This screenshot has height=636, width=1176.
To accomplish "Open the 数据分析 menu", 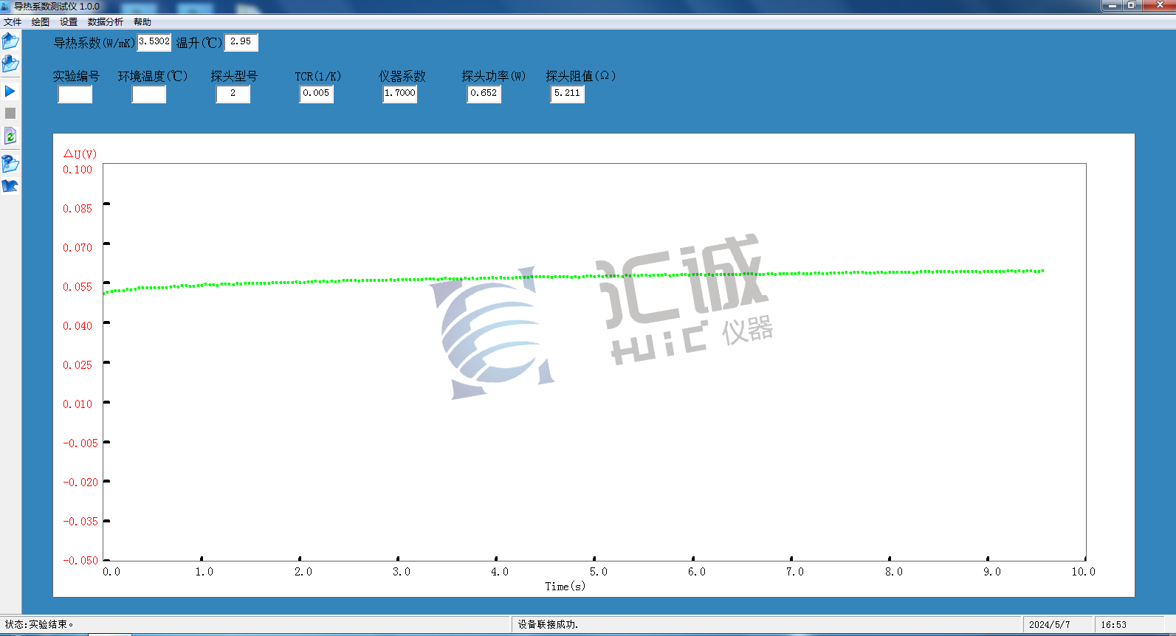I will coord(106,22).
